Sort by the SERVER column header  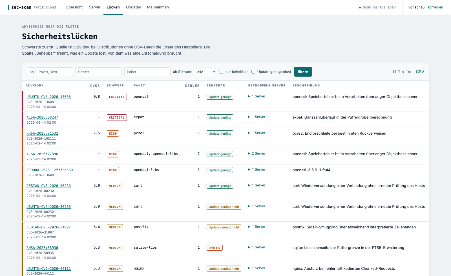click(192, 86)
